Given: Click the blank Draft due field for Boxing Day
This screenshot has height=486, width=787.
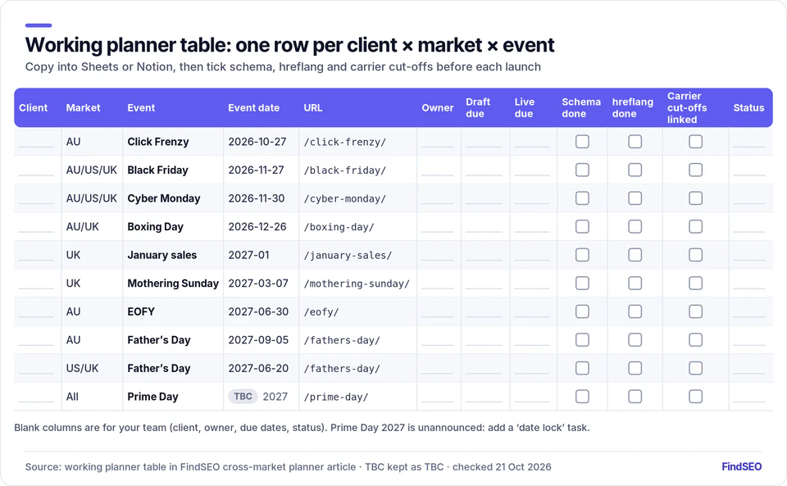Looking at the screenshot, I should 484,227.
